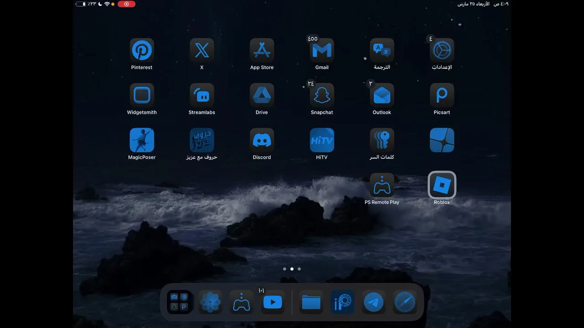Launch PS Remote Play from home grid
Screen dimensions: 584x328
coord(382,185)
